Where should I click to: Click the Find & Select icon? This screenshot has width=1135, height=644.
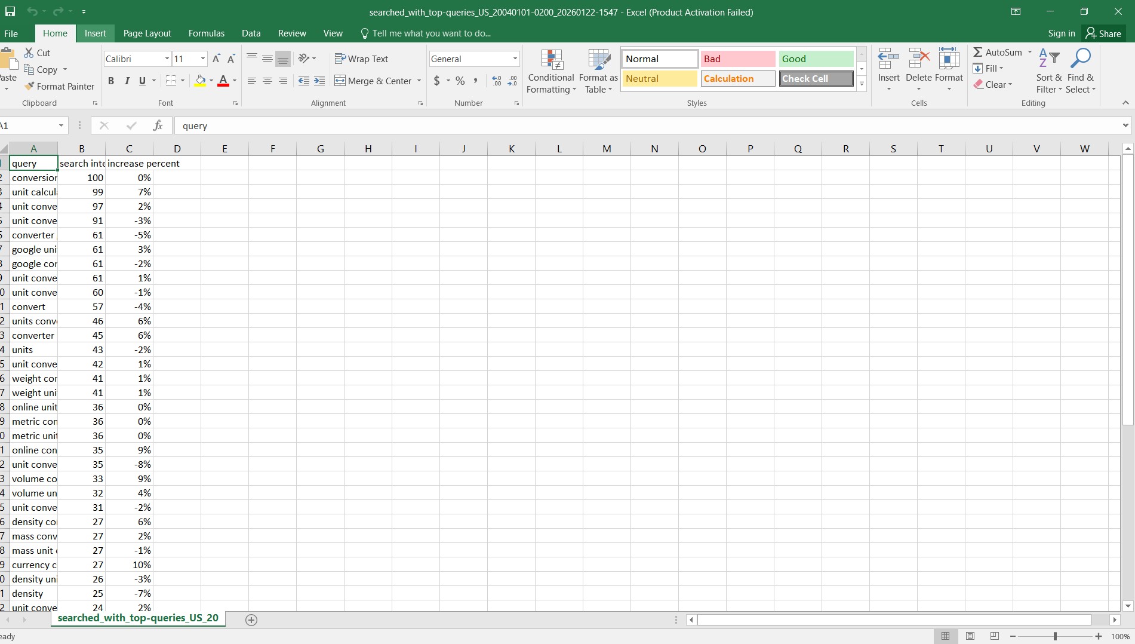click(1081, 70)
